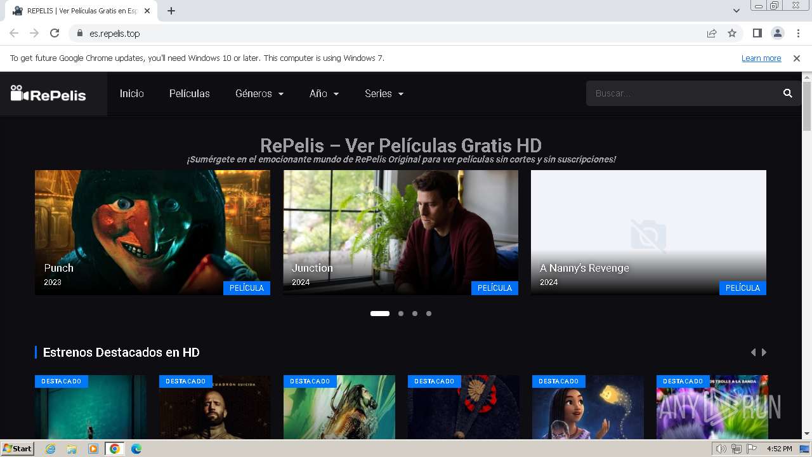
Task: Open a new tab with plus icon
Action: [171, 11]
